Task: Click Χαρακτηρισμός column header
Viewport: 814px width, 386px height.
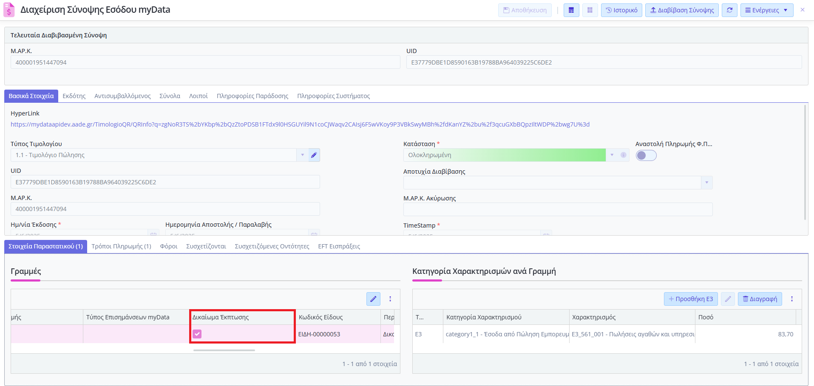Action: point(632,317)
